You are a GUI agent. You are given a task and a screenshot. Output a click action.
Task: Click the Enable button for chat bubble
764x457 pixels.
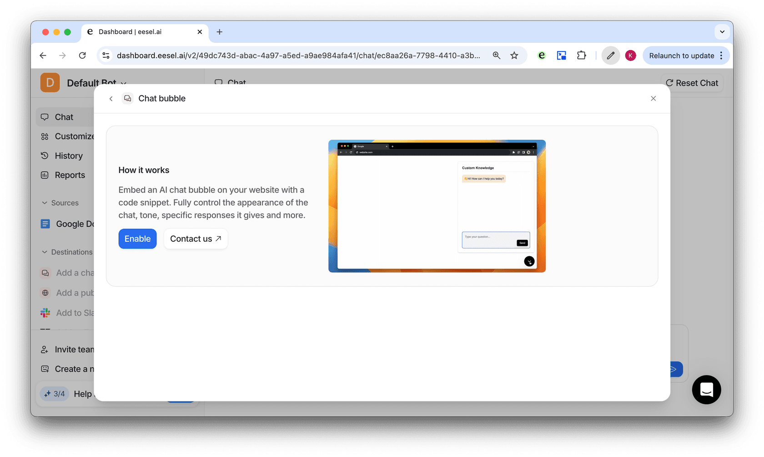point(137,239)
